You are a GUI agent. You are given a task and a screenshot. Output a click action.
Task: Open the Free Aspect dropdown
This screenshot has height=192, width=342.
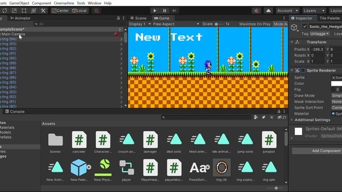click(x=176, y=24)
